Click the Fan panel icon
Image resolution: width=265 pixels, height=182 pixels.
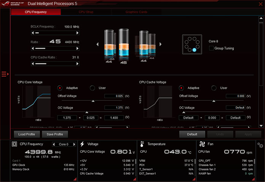[202, 144]
